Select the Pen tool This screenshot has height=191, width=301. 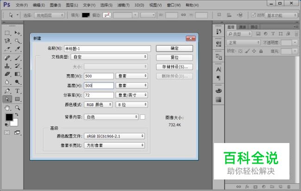point(7,91)
